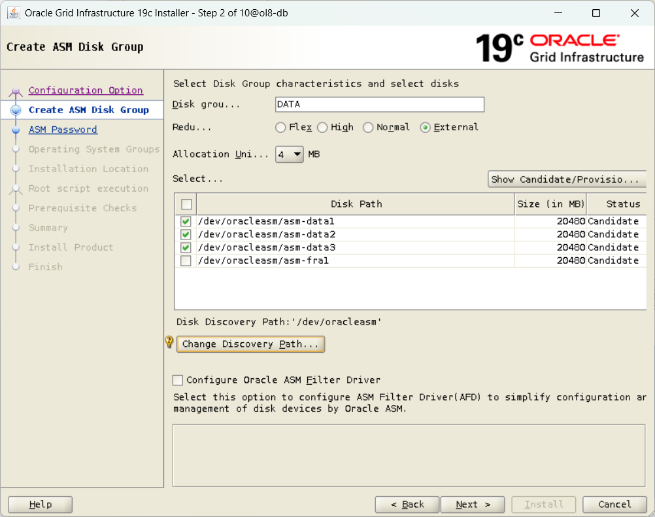
Task: Click the Disk Discovery Path label text
Action: coord(278,322)
